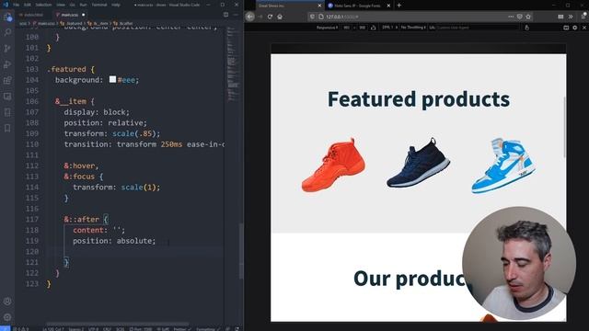Image resolution: width=589 pixels, height=331 pixels.
Task: Open the Manage gear icon in VS Code
Action: (x=7, y=317)
